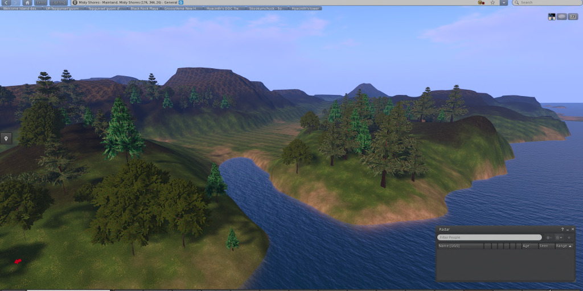Toggle the speech bubble button

561,16
